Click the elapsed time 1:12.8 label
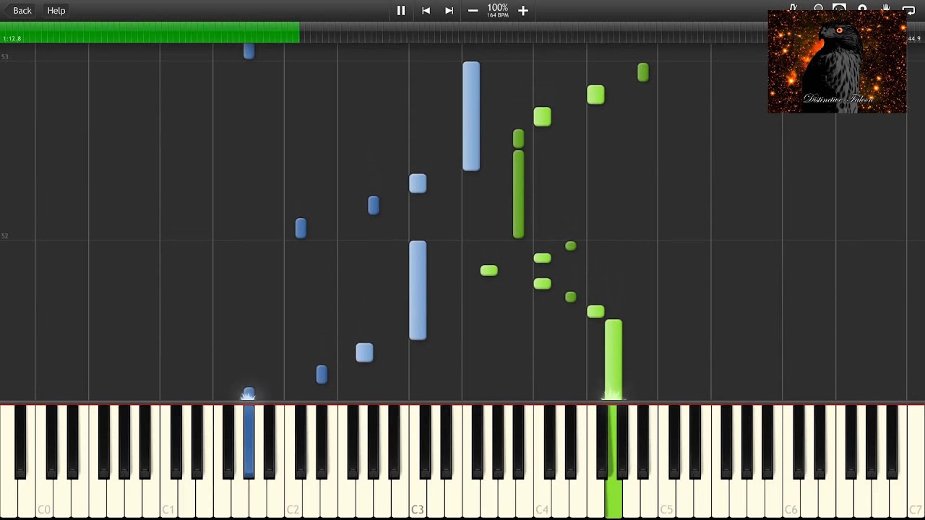The image size is (925, 520). point(12,38)
